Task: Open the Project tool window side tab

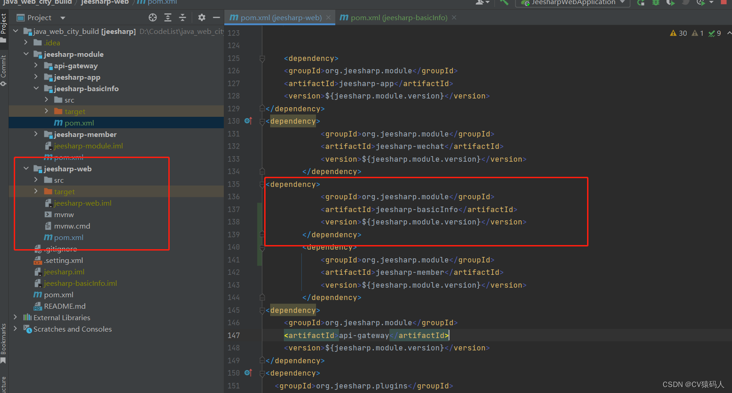Action: [4, 27]
